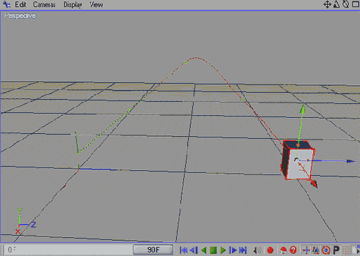Go to start of animation
This screenshot has width=360, height=256.
(184, 250)
